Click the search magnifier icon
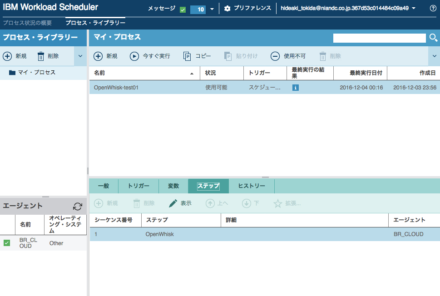The height and width of the screenshot is (296, 440). 434,38
